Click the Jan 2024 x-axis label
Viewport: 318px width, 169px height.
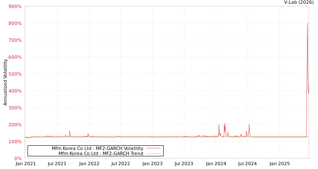(216, 164)
